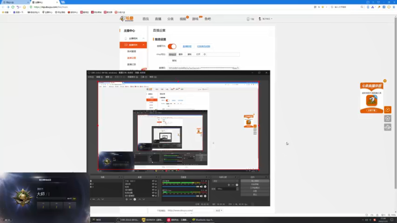397x223 pixels.
Task: Toggle visibility eye of third OBS source
Action: point(153,187)
